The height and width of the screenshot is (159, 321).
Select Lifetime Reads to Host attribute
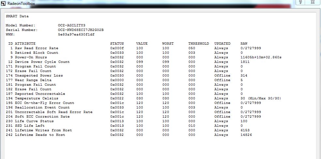(x=40, y=135)
